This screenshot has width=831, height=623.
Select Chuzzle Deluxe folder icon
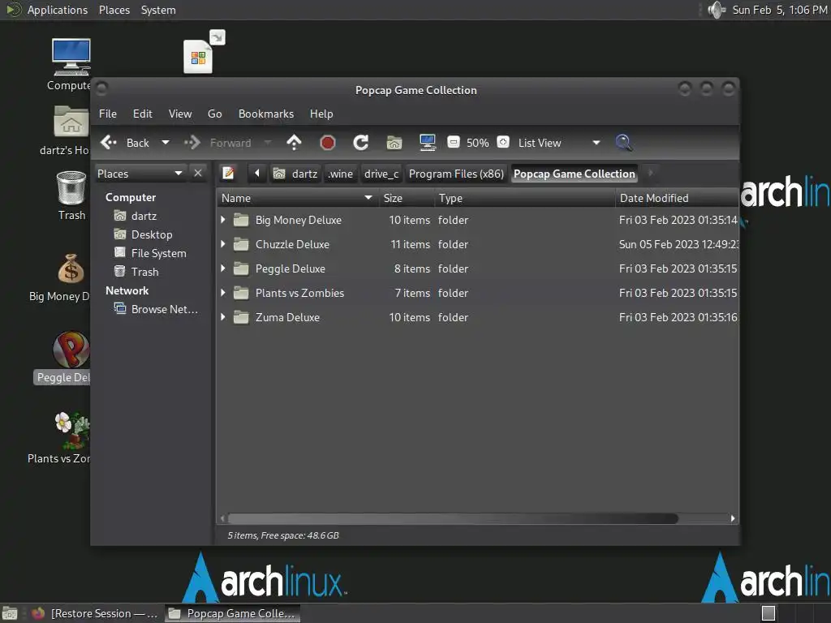click(241, 244)
